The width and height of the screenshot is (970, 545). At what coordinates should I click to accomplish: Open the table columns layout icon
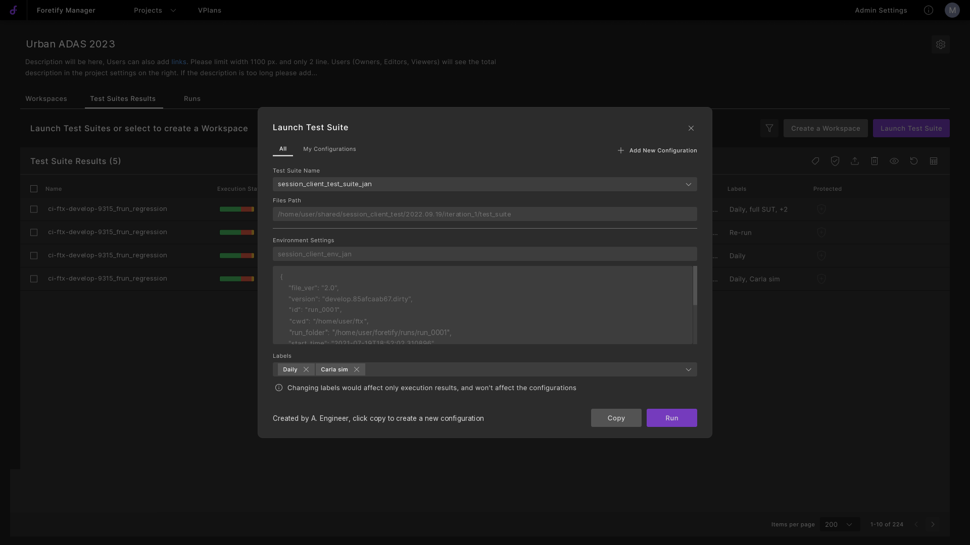pyautogui.click(x=934, y=161)
